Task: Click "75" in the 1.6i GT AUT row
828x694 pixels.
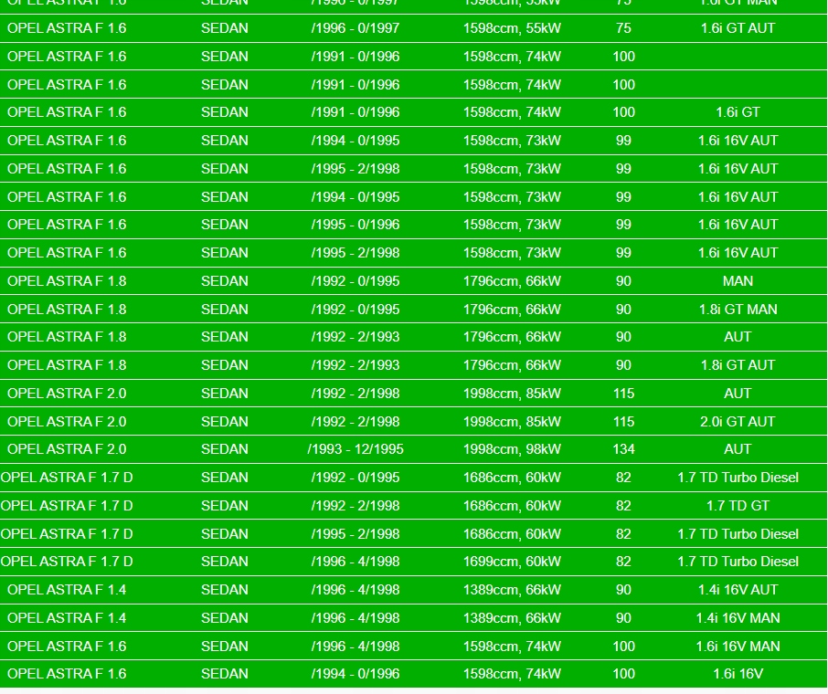Action: (623, 28)
